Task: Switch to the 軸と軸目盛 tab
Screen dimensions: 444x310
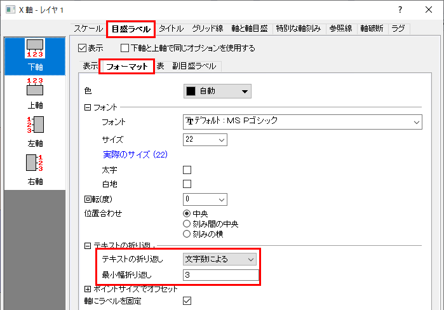Action: pyautogui.click(x=249, y=29)
